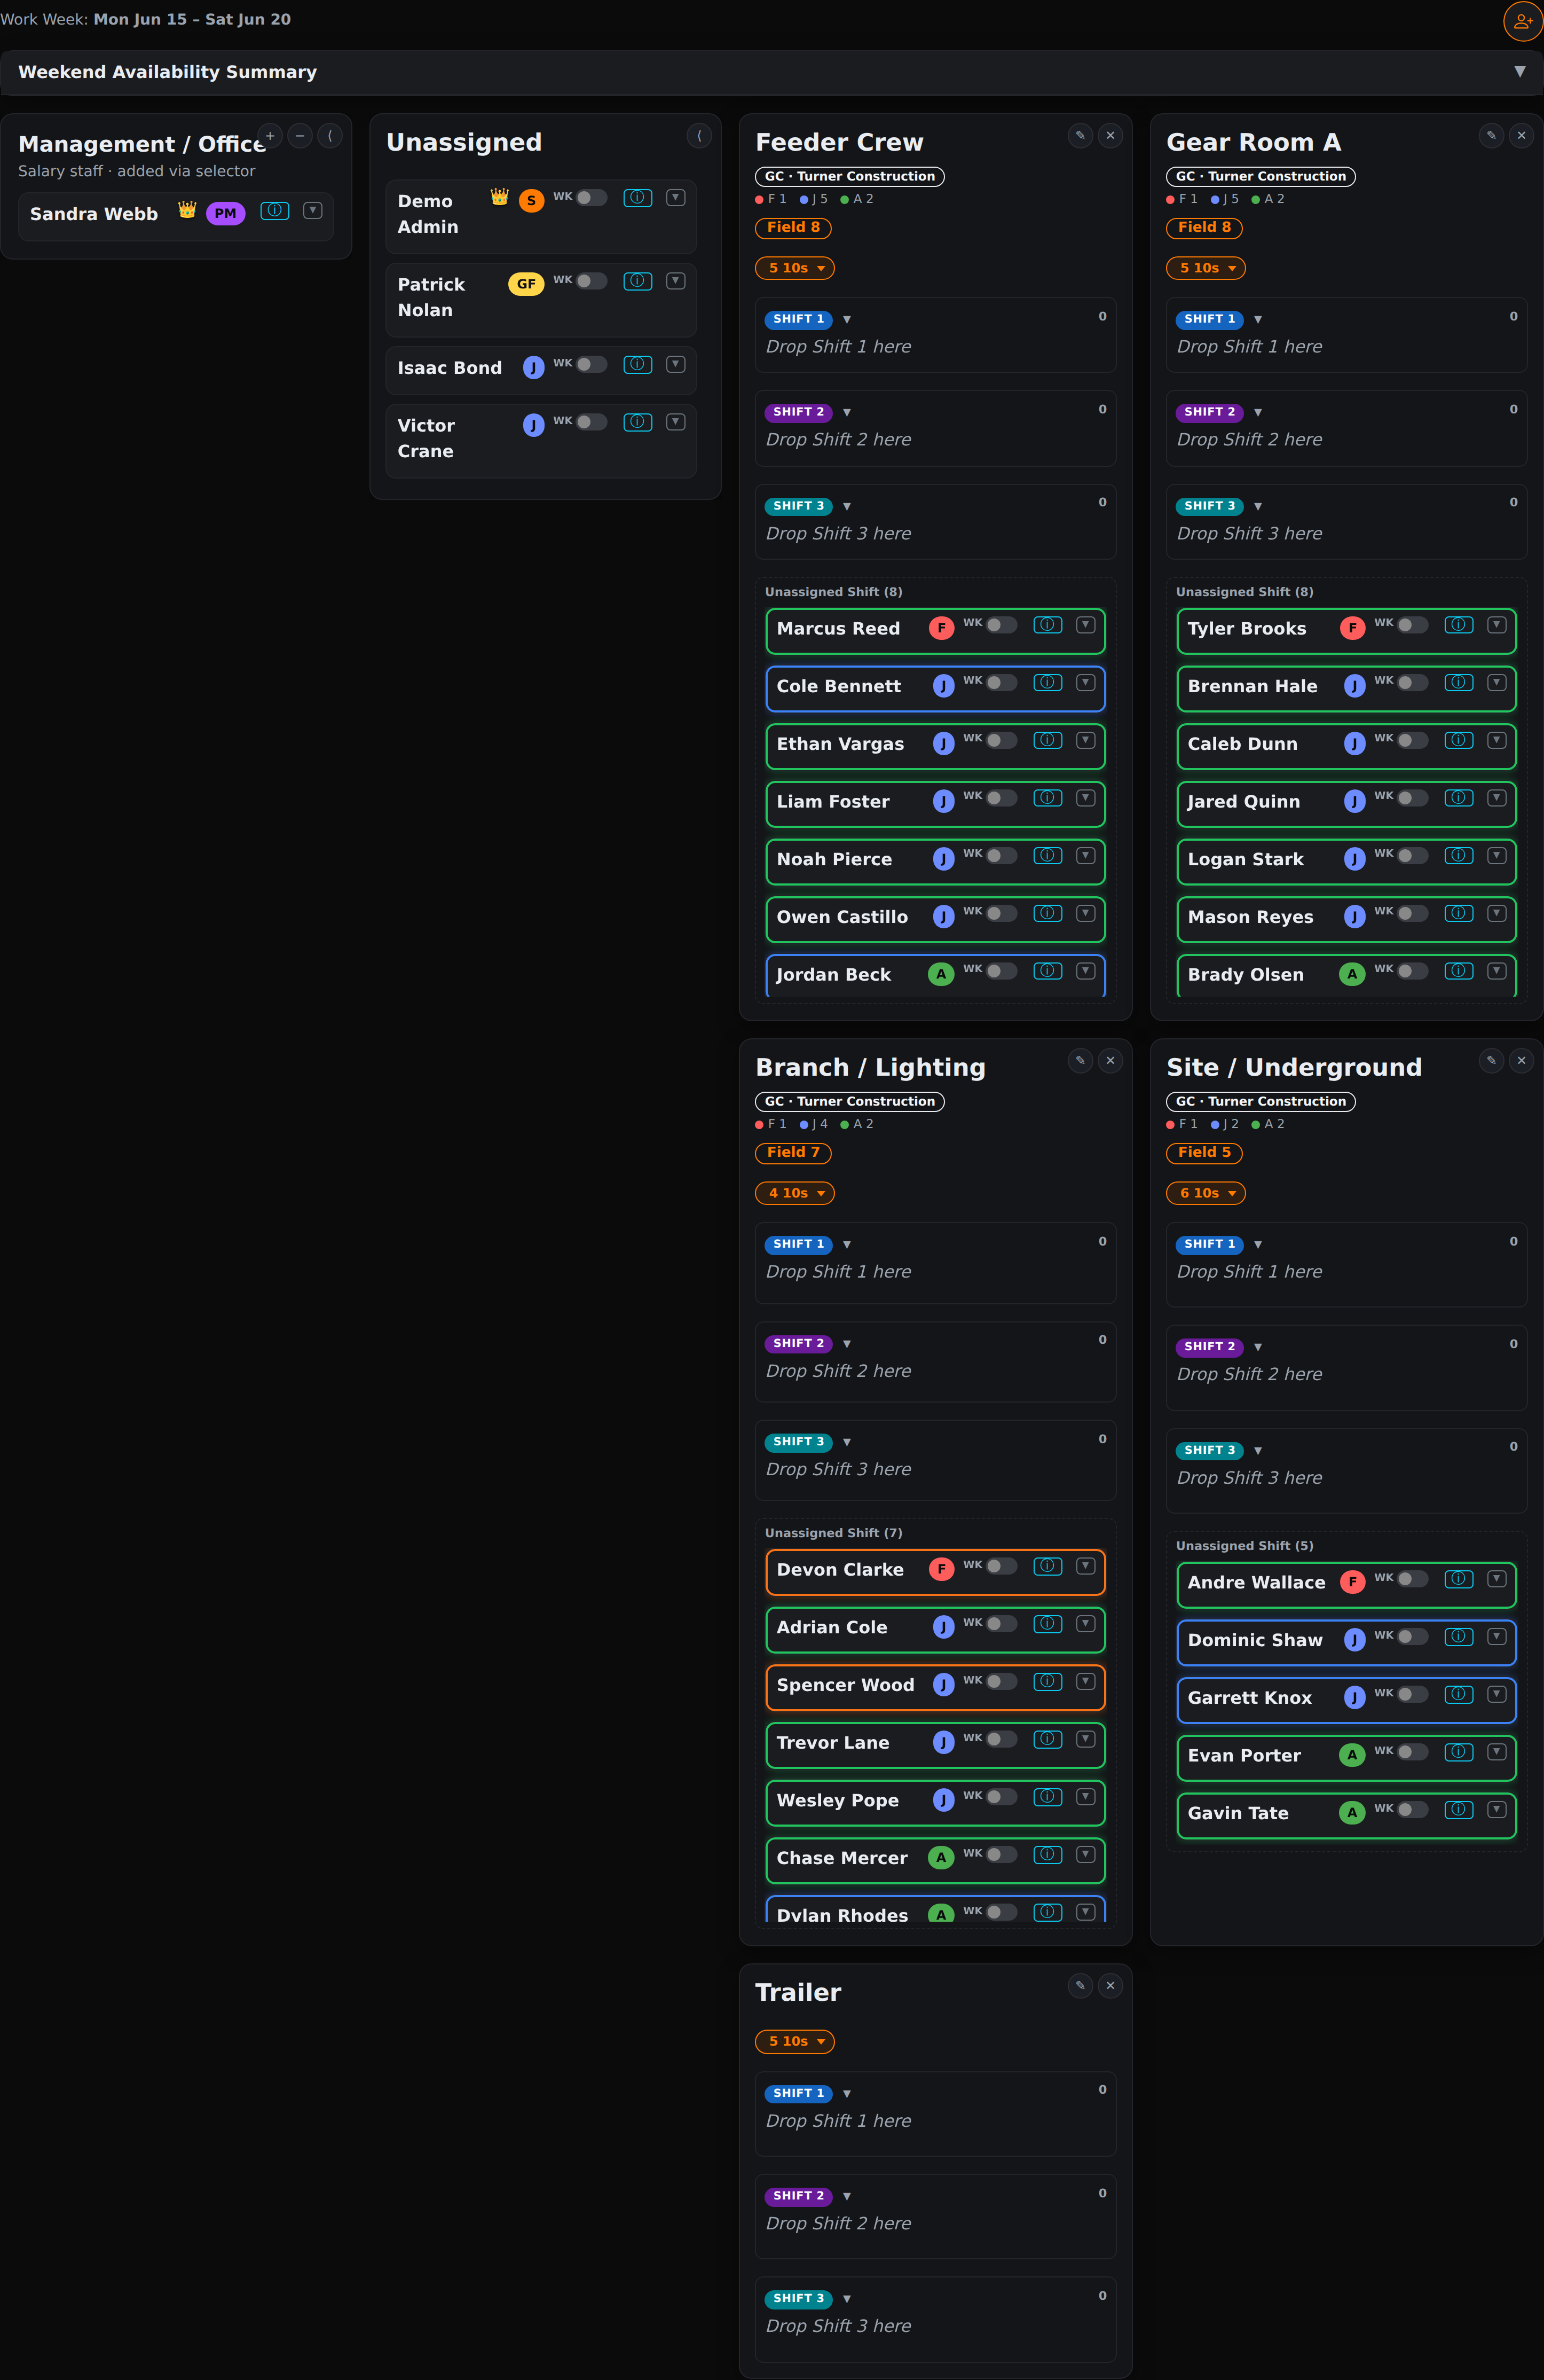Click Field 8 tag on Feeder Crew
The image size is (1544, 2380).
(793, 228)
